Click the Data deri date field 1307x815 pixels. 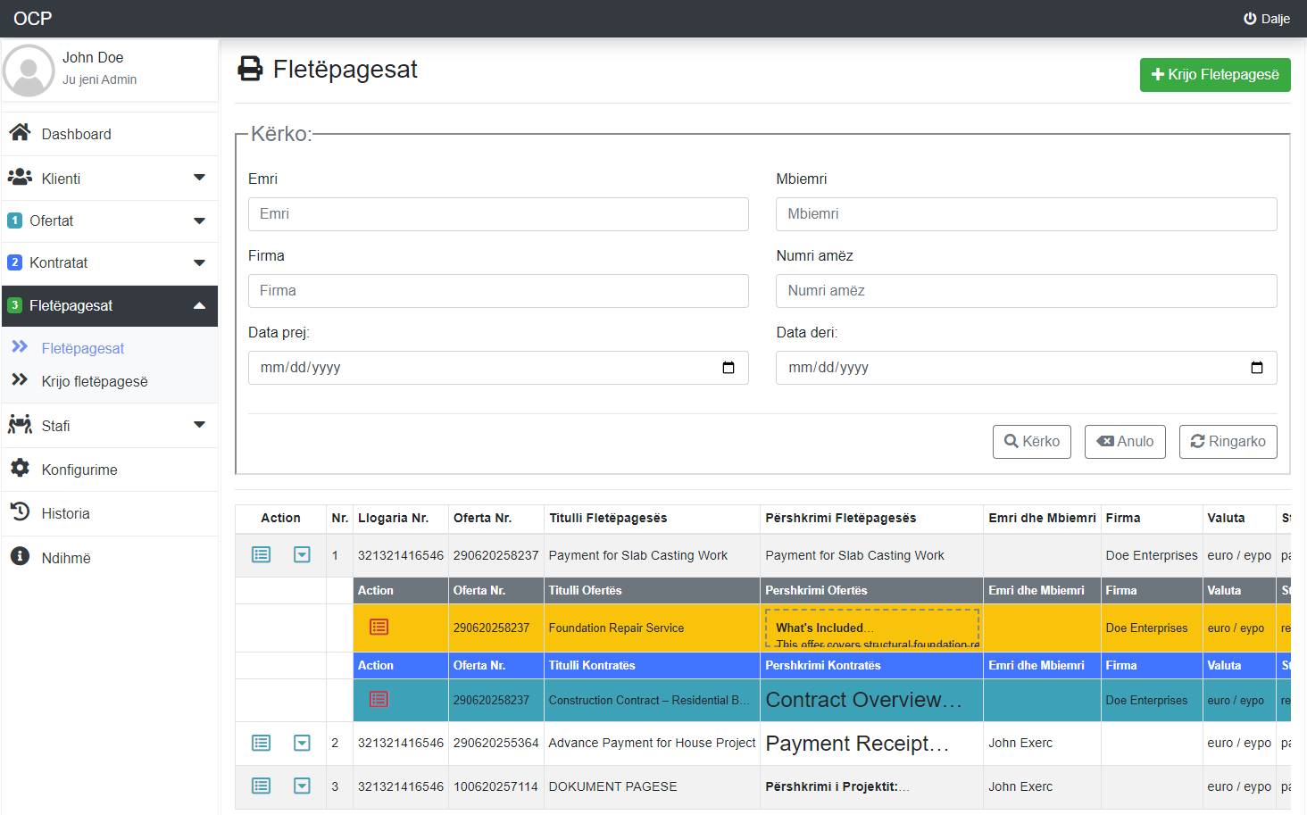pyautogui.click(x=1027, y=368)
